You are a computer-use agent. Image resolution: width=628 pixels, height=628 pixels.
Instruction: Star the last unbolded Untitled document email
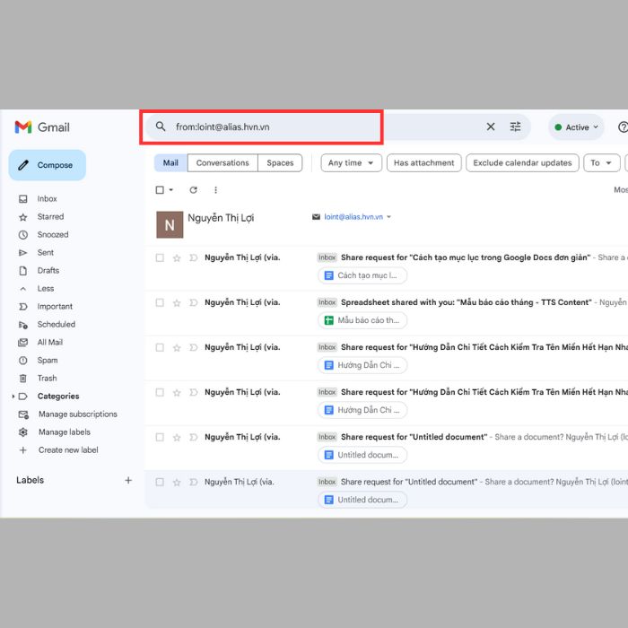coord(177,483)
